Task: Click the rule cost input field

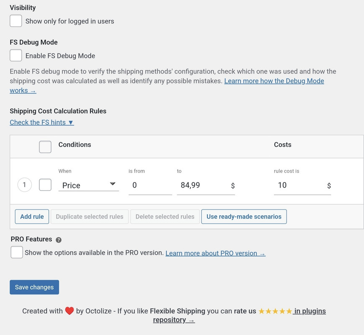Action: 298,185
